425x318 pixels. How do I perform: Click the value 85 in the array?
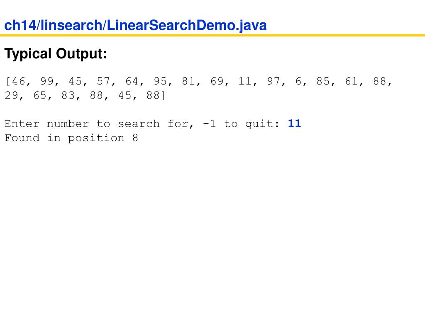(x=323, y=81)
